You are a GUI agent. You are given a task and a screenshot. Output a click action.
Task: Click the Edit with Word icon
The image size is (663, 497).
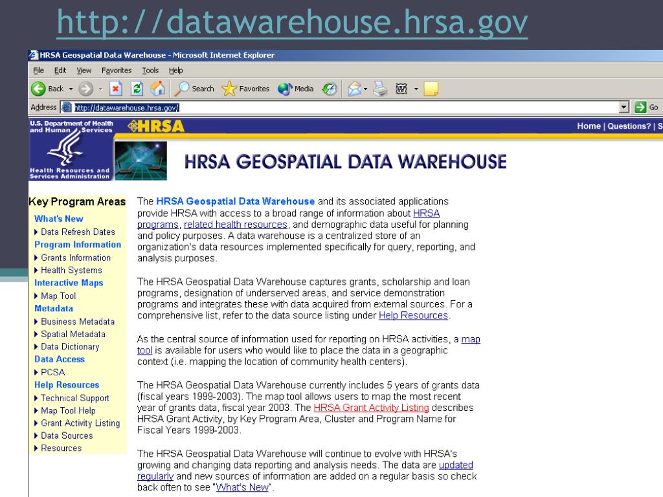click(x=401, y=89)
